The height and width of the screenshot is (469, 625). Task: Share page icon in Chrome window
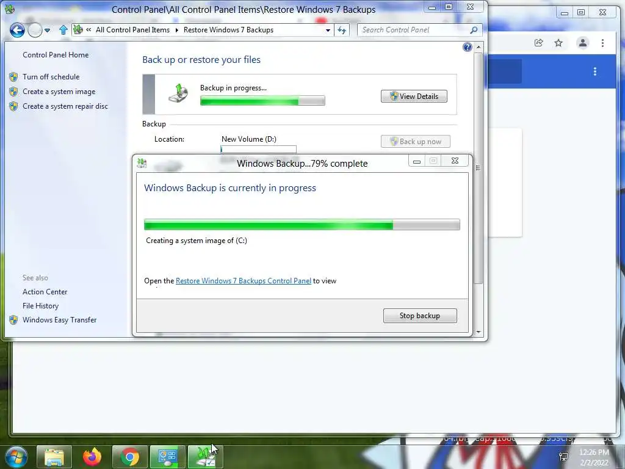click(538, 43)
